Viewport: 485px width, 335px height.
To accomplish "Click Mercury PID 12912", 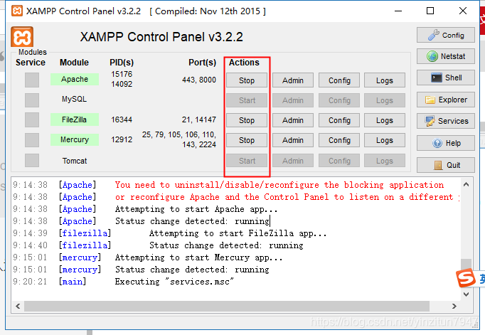I will (122, 140).
